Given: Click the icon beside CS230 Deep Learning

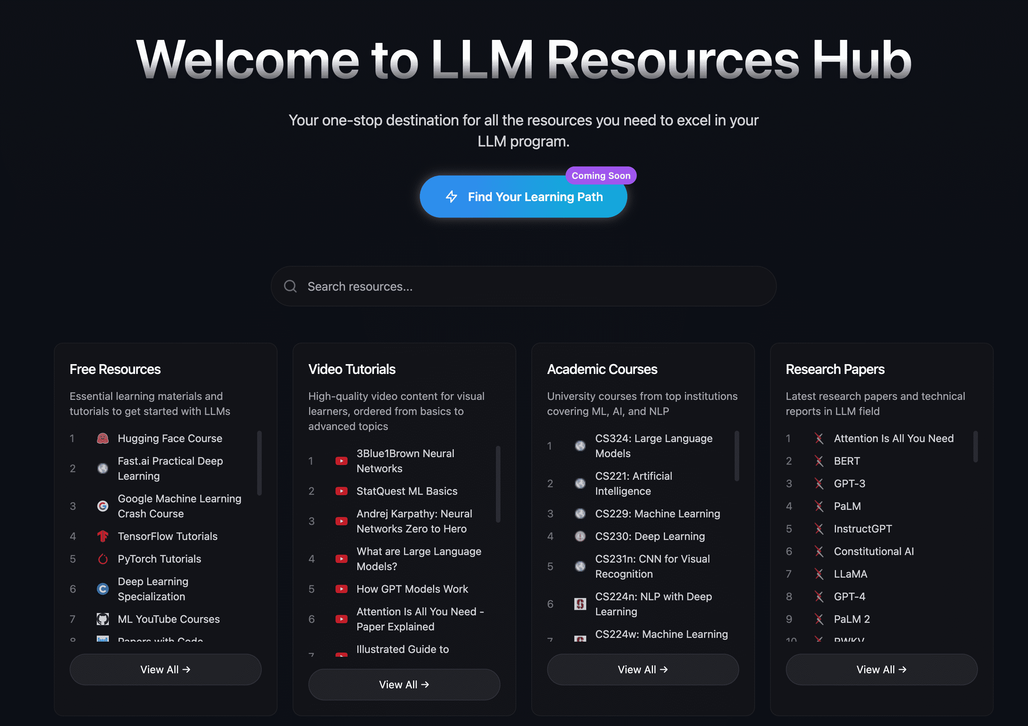Looking at the screenshot, I should tap(580, 536).
